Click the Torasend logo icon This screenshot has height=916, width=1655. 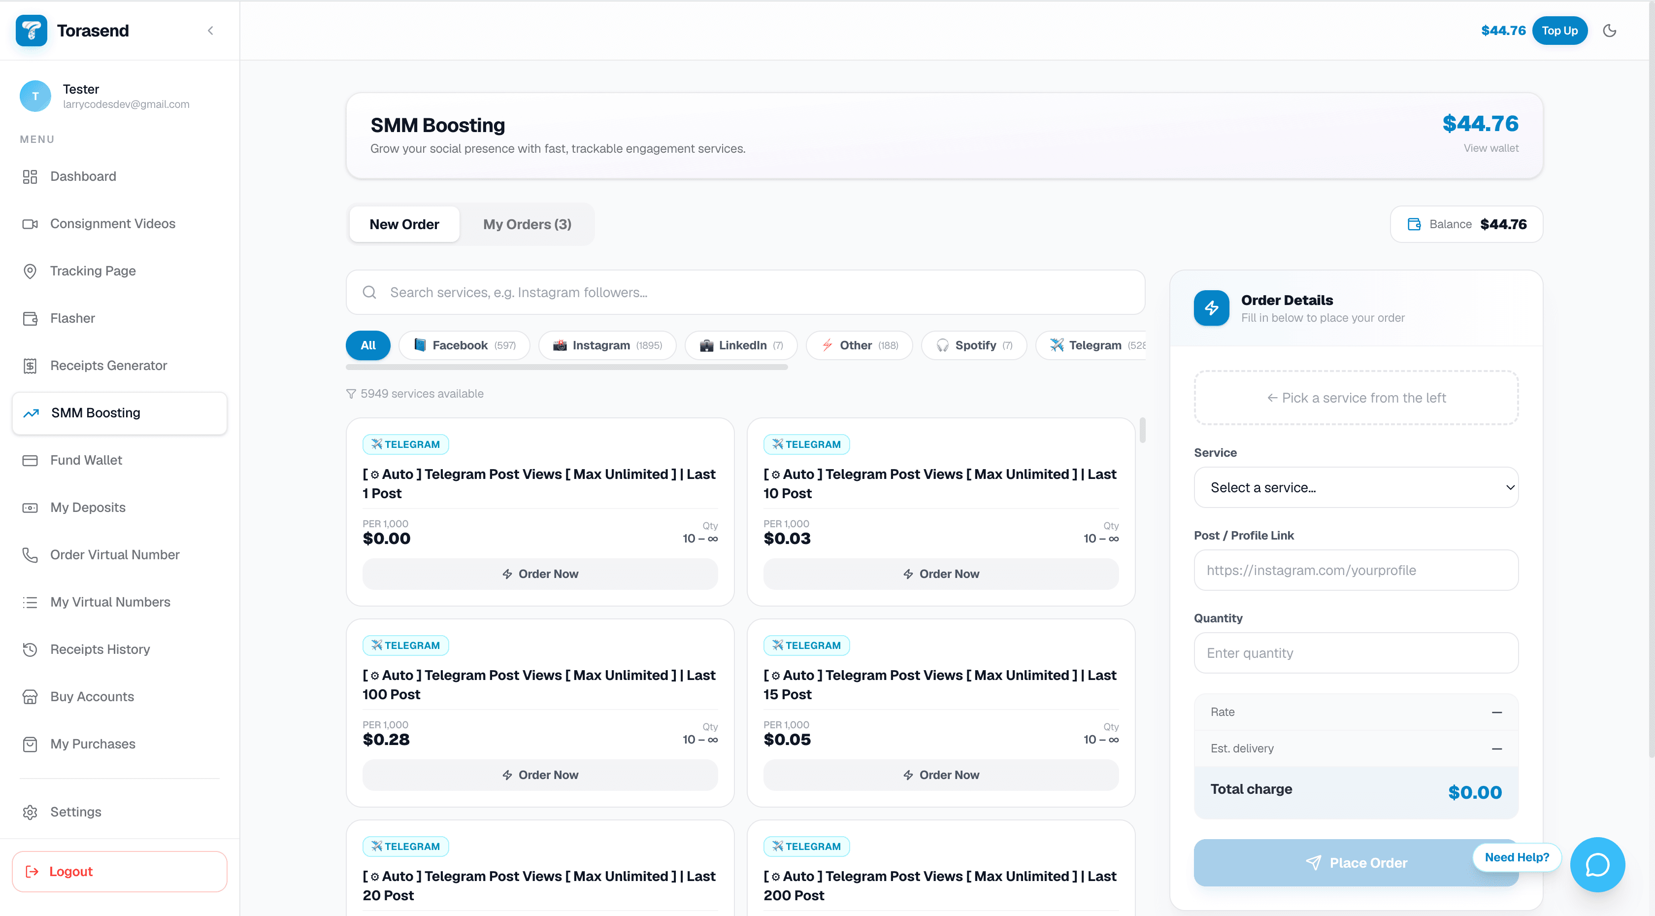coord(32,30)
